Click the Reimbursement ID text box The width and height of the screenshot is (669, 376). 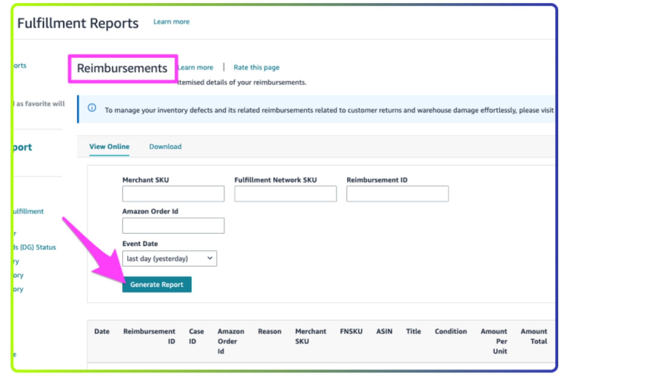pos(397,194)
